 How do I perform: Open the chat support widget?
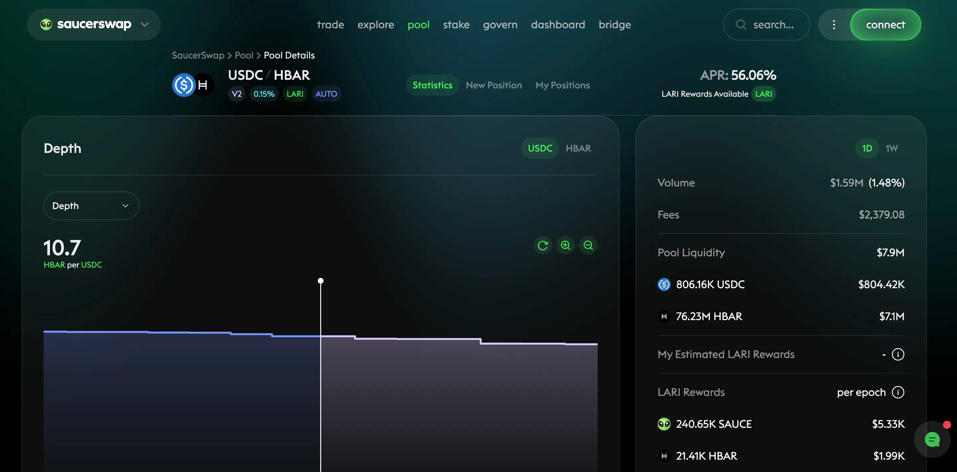pos(932,440)
